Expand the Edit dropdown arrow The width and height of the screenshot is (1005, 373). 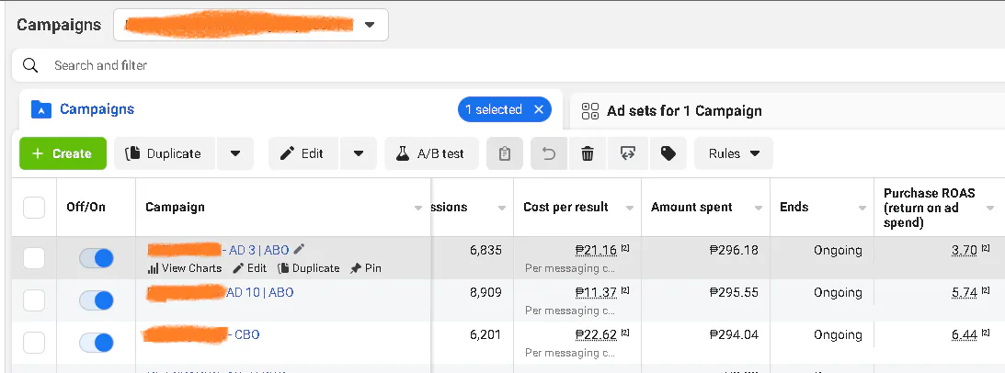coord(359,153)
